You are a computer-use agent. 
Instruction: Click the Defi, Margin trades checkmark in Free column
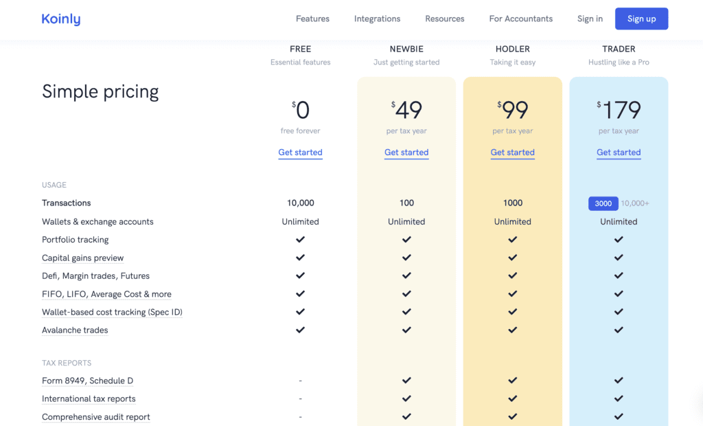tap(301, 276)
